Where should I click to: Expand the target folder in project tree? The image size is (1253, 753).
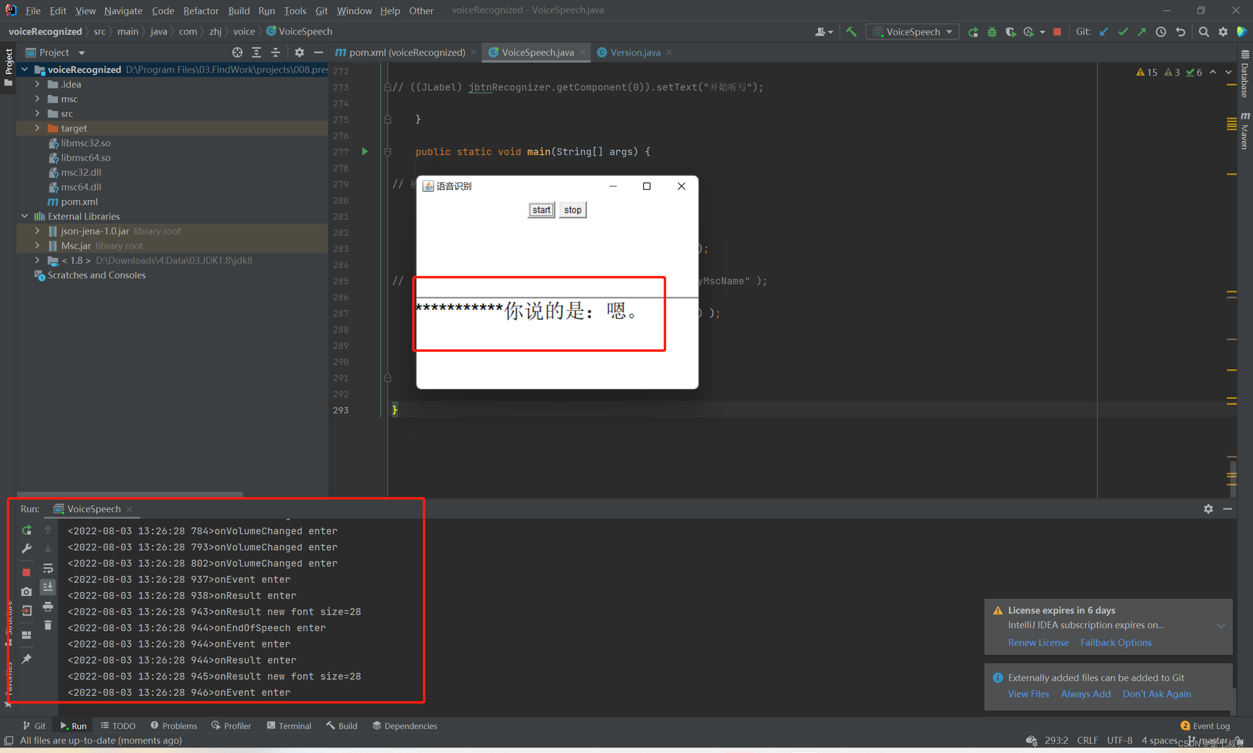[37, 128]
